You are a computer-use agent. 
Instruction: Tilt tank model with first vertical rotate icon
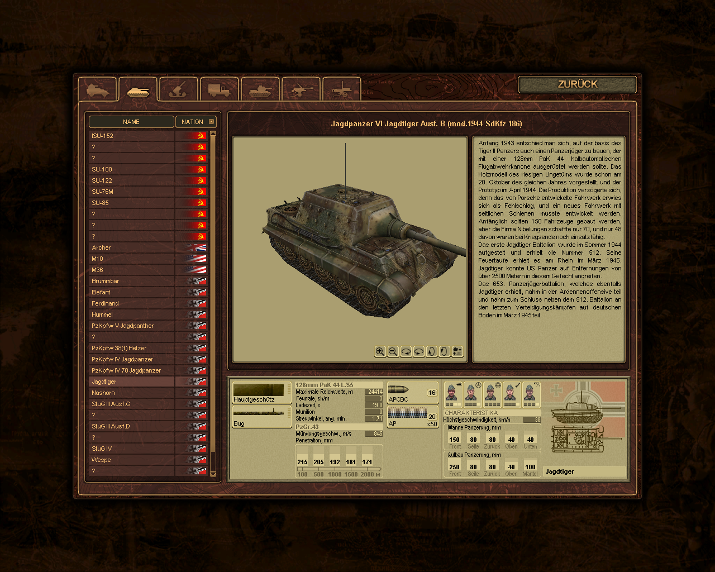[431, 351]
